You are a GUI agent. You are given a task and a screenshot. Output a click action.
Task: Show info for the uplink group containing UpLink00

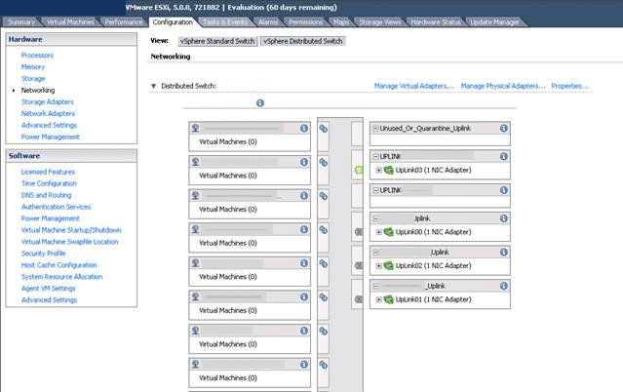[503, 218]
